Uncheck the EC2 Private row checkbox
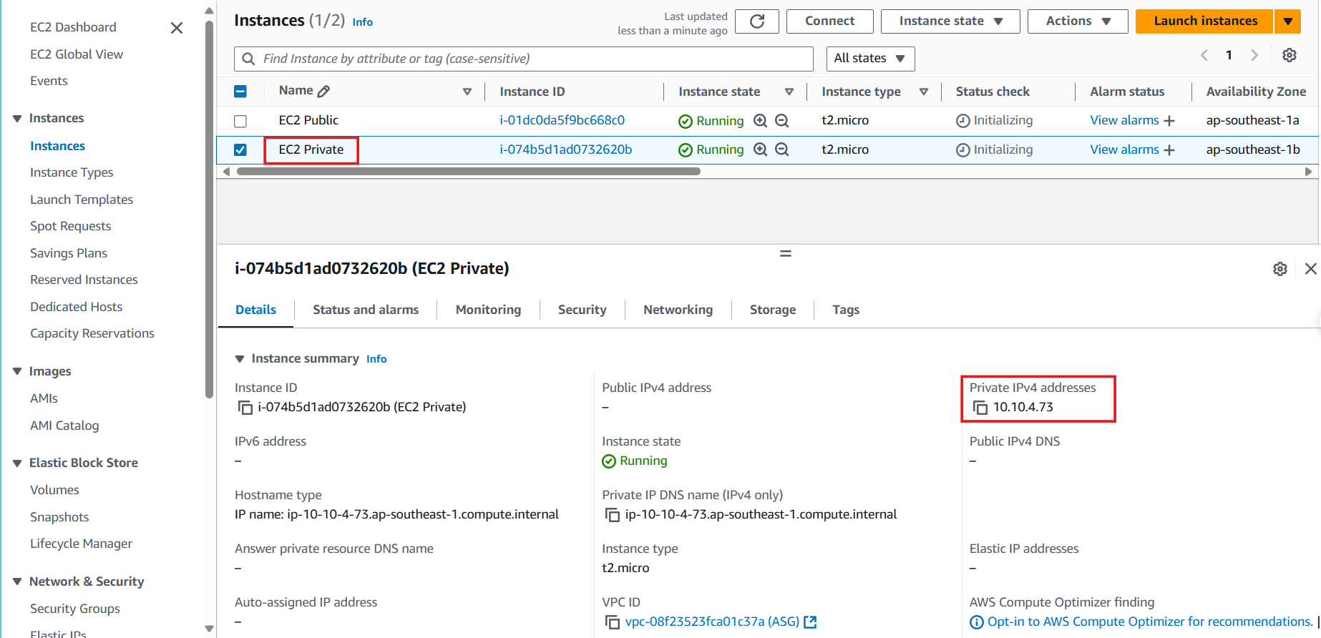This screenshot has height=638, width=1321. coord(240,149)
